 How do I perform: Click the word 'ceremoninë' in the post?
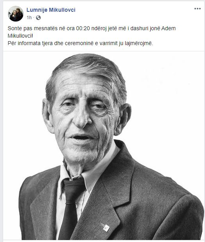(x=79, y=44)
